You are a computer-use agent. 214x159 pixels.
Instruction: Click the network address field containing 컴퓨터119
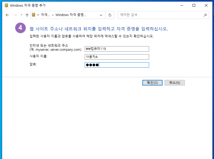coord(117,49)
